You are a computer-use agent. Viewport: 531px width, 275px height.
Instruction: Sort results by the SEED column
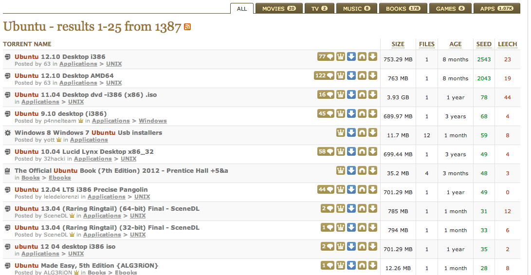pyautogui.click(x=484, y=44)
